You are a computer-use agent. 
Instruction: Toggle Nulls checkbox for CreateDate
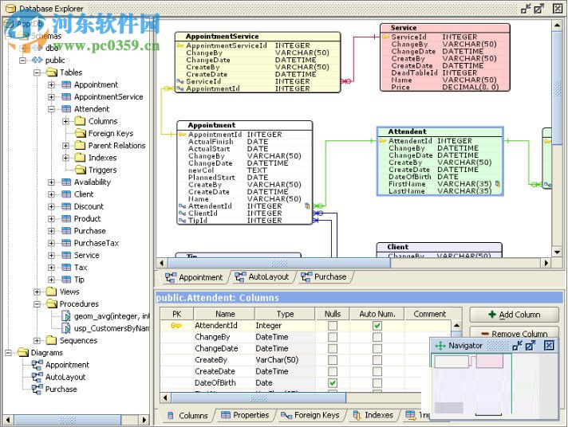(x=333, y=371)
